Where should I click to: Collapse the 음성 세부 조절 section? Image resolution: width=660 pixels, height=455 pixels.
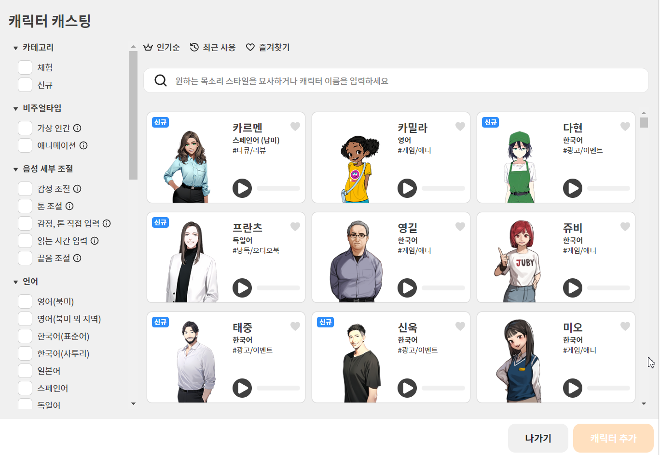coord(16,169)
